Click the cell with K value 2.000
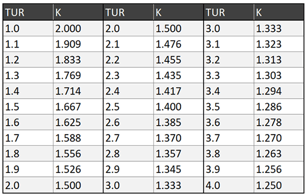This screenshot has width=306, height=196. click(78, 28)
